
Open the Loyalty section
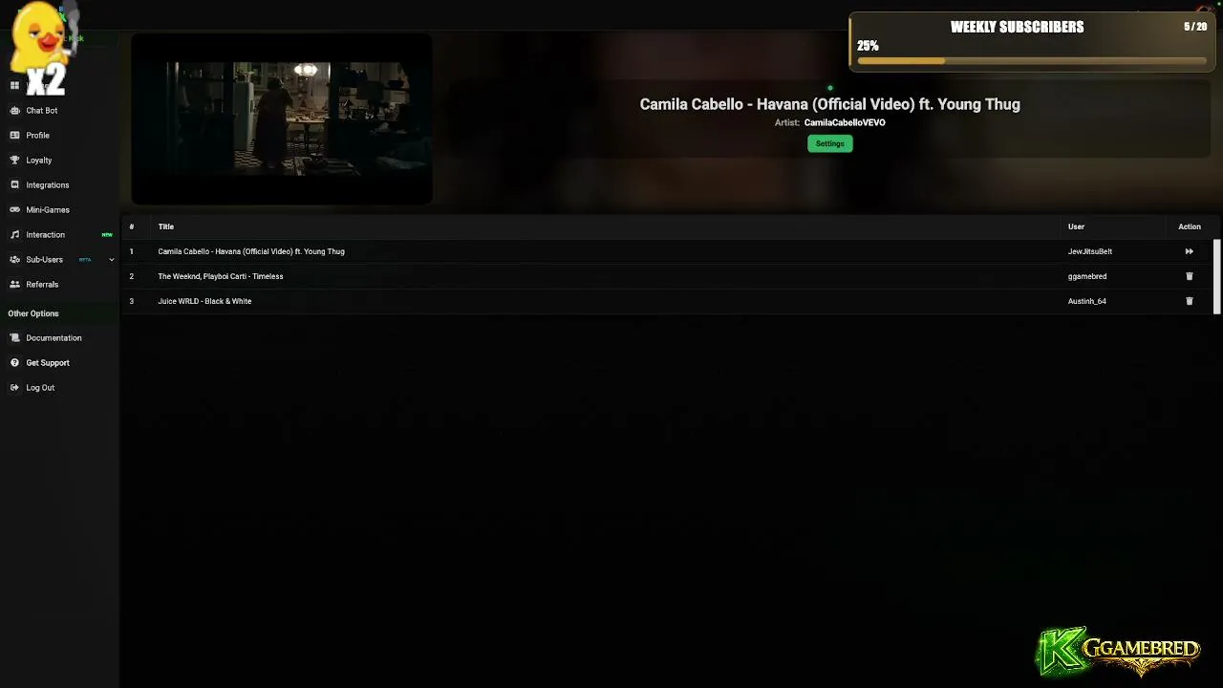pos(39,161)
